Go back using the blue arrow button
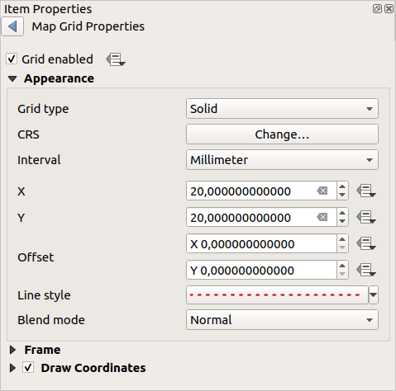The width and height of the screenshot is (396, 391). click(x=12, y=26)
